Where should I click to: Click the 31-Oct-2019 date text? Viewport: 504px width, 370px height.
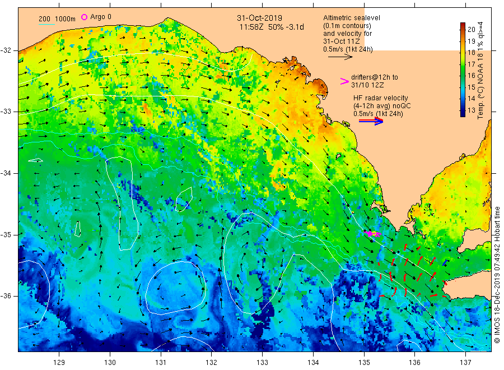pyautogui.click(x=259, y=18)
